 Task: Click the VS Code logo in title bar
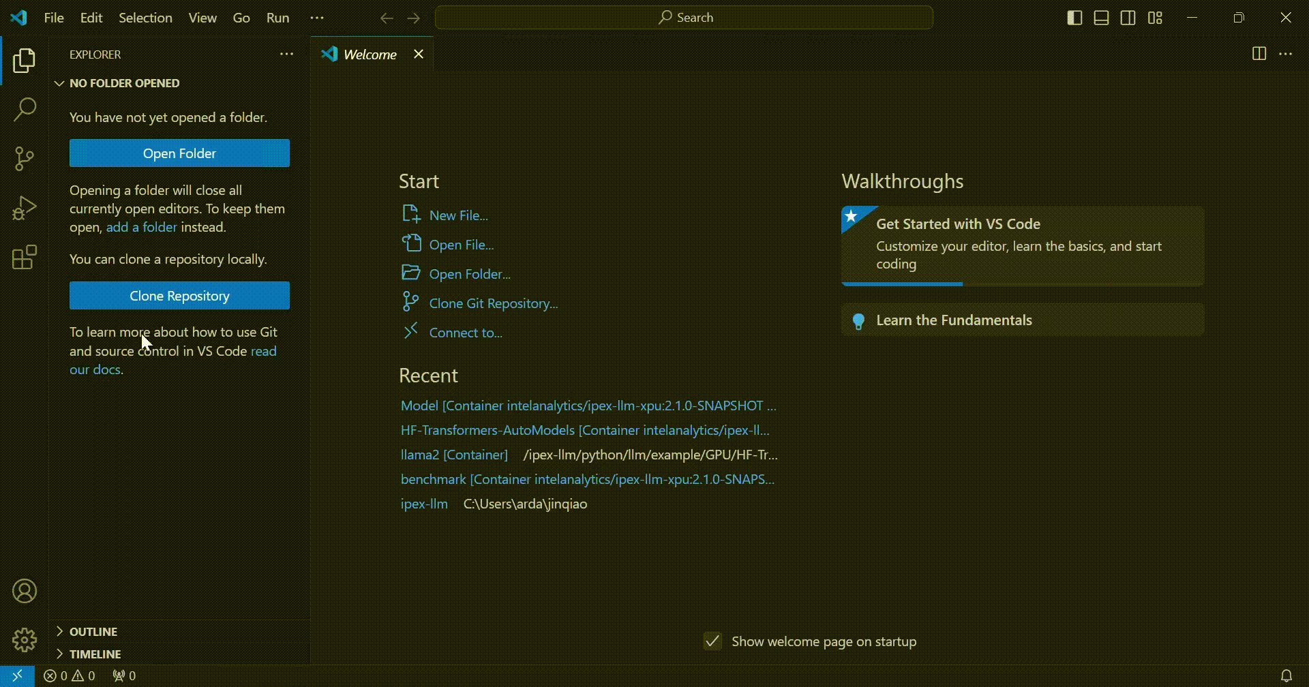click(19, 18)
